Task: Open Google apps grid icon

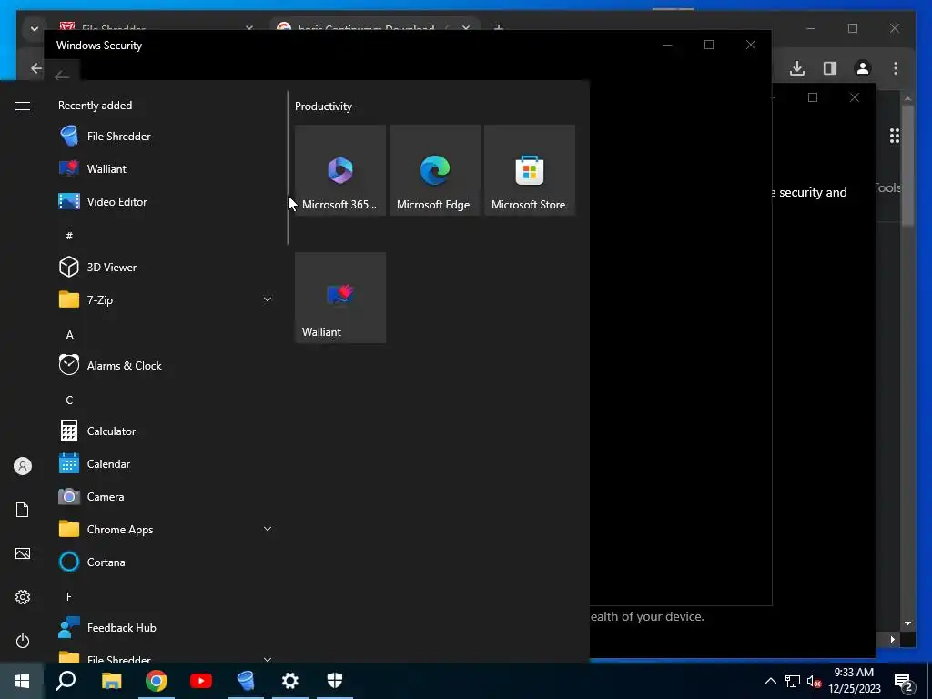Action: click(x=895, y=137)
